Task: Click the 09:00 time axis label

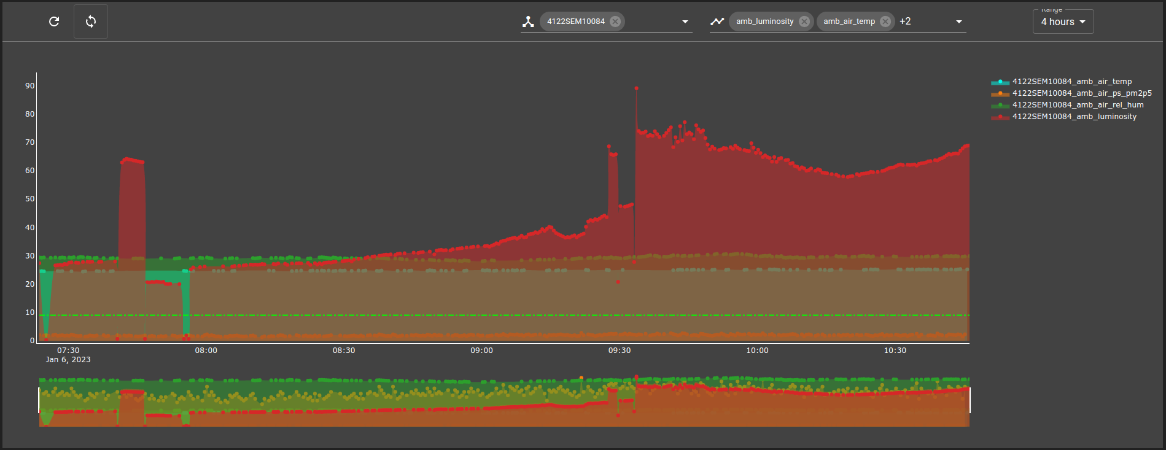Action: click(x=482, y=351)
